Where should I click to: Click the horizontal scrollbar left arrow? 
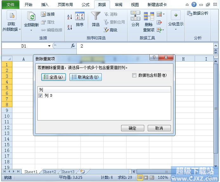(x=133, y=172)
